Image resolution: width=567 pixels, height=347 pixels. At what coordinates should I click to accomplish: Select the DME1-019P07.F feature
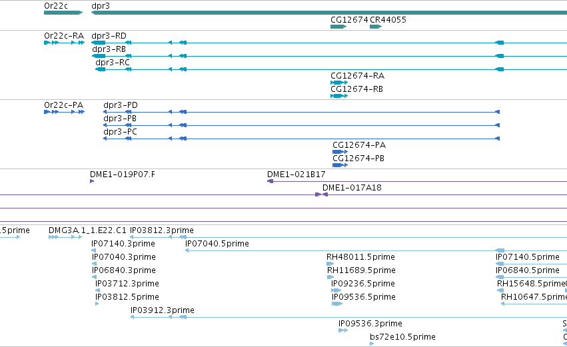click(123, 174)
